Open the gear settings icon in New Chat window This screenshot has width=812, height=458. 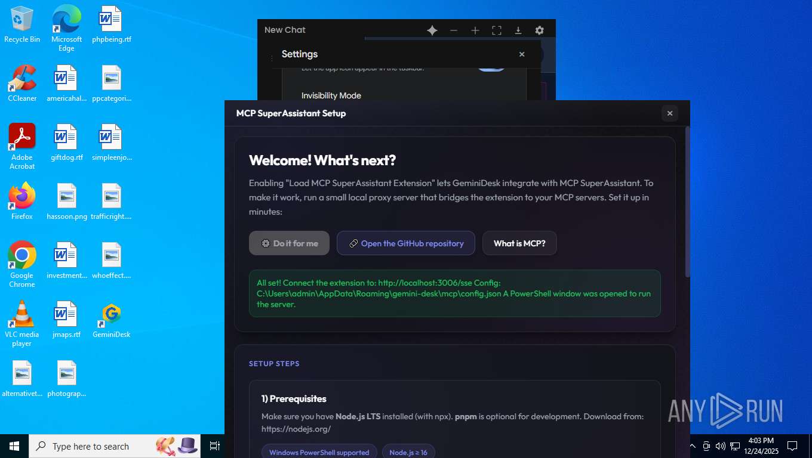click(540, 30)
